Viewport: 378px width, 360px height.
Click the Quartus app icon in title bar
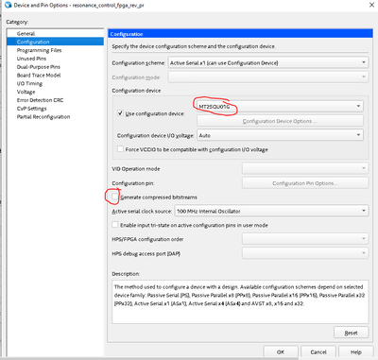pyautogui.click(x=8, y=5)
